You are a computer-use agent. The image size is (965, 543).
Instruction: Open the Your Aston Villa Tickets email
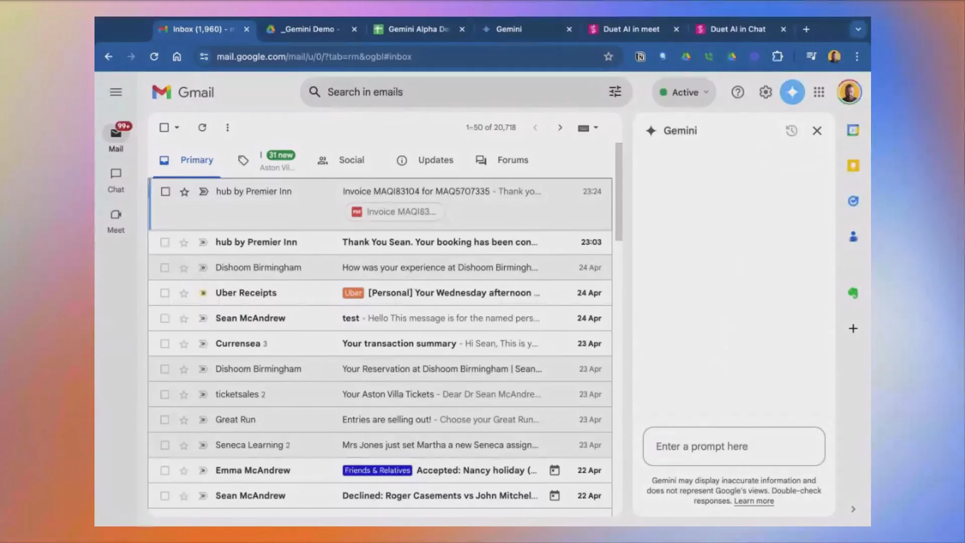[x=380, y=395]
